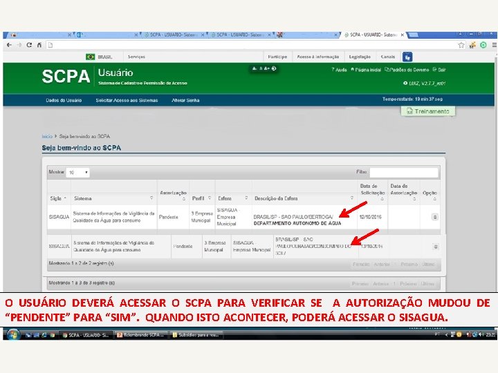This screenshot has height=373, width=498.
Task: Open the Chrome hamburger menu
Action: (494, 45)
